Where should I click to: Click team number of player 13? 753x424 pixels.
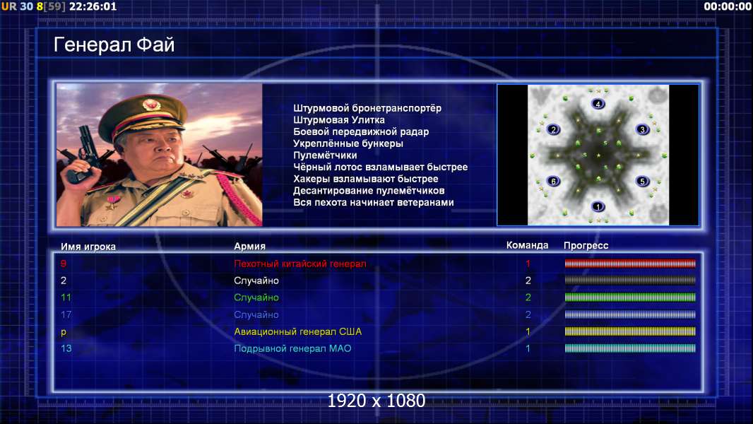click(x=528, y=348)
